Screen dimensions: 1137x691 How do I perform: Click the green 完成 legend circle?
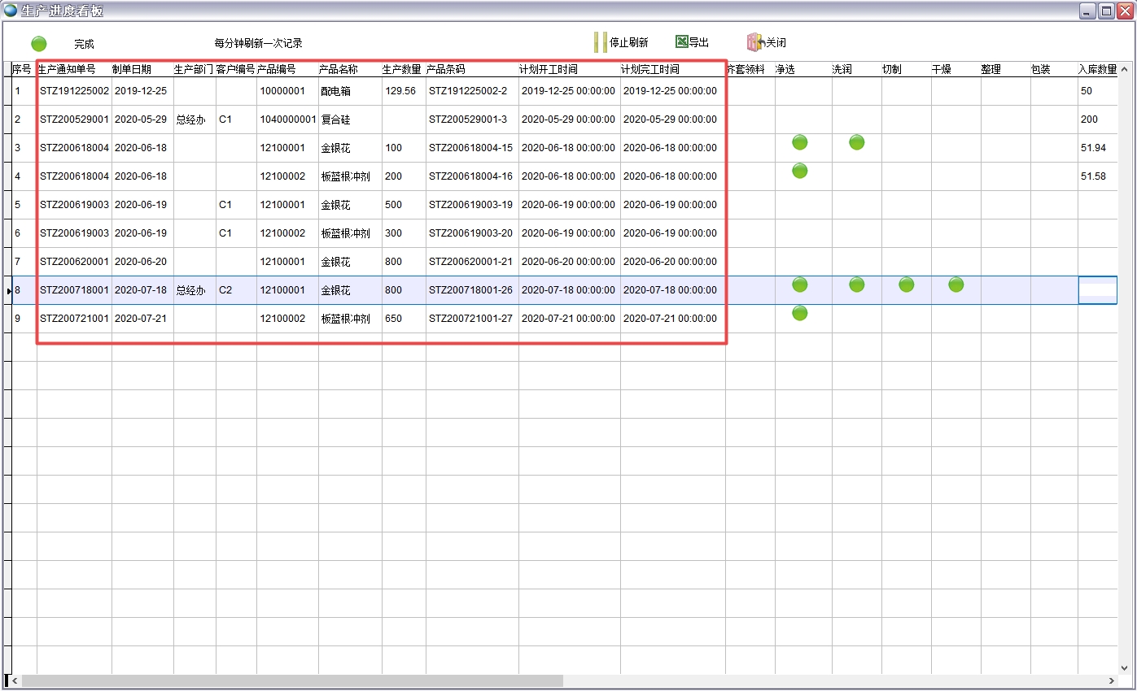[x=39, y=44]
